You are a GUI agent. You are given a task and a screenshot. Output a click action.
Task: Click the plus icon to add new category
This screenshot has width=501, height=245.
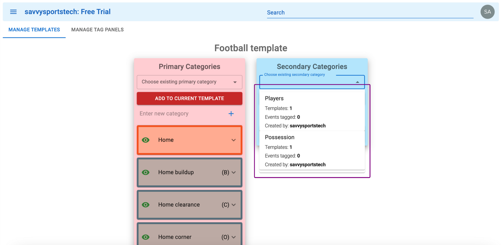click(x=231, y=114)
